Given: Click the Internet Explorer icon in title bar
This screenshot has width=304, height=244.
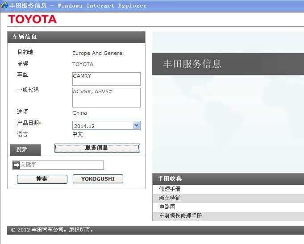Looking at the screenshot, I should [x=4, y=5].
